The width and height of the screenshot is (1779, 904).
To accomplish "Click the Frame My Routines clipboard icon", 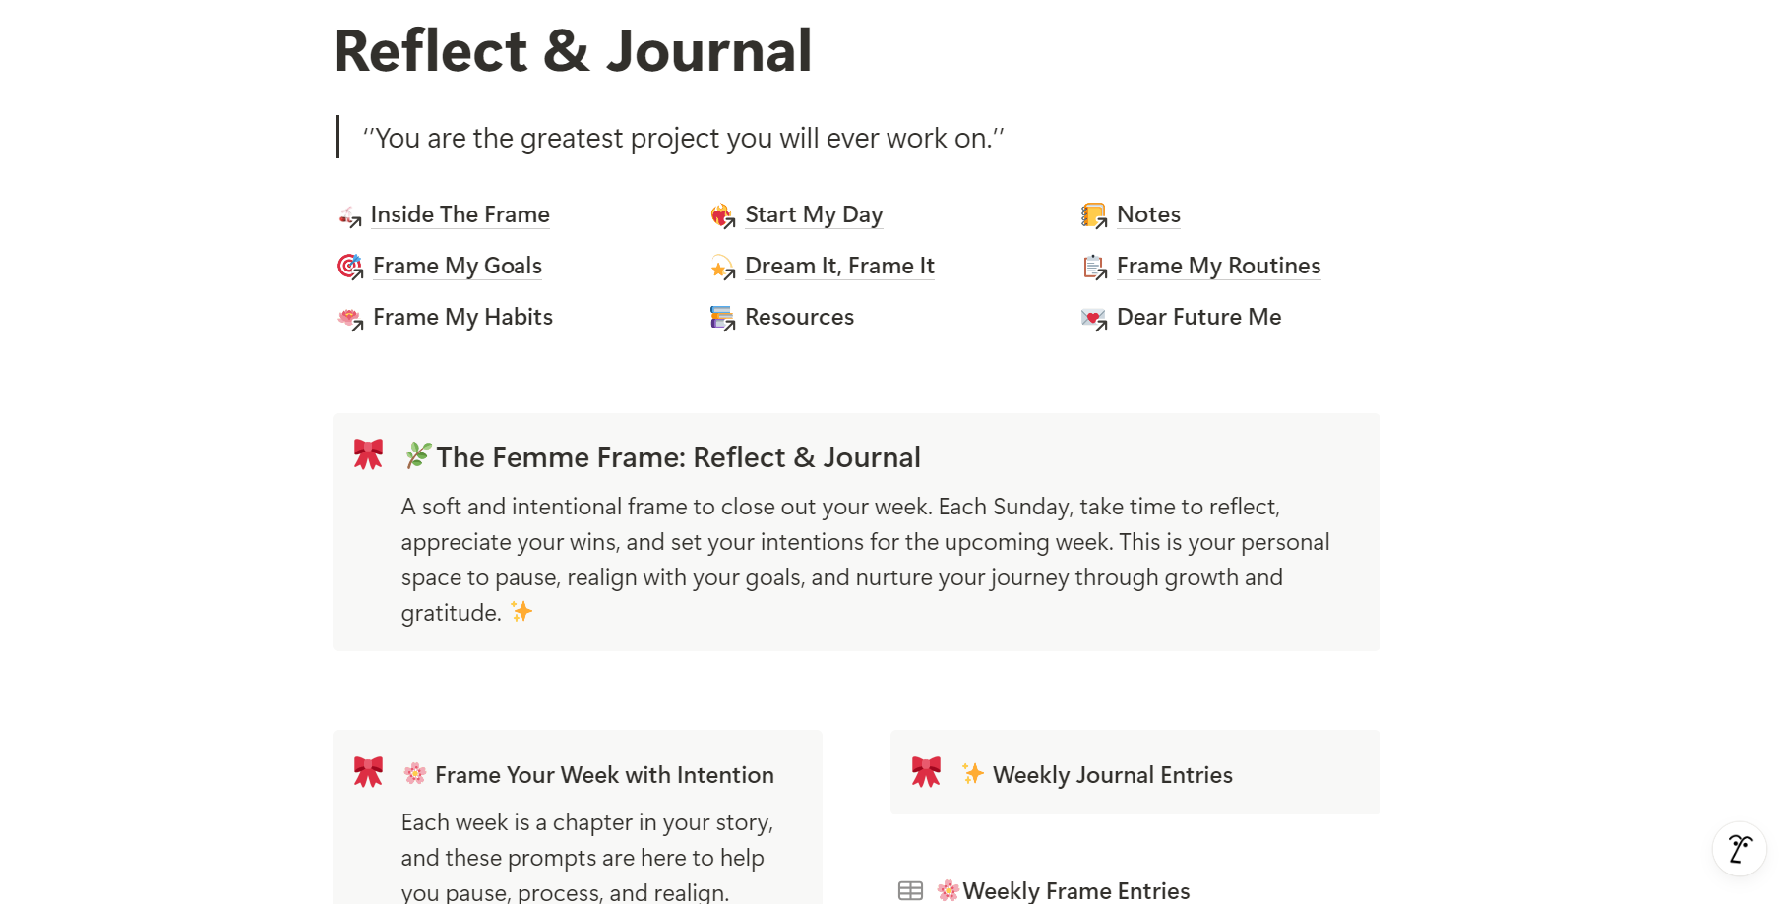I will coord(1094,267).
